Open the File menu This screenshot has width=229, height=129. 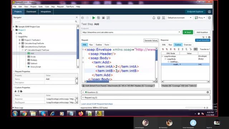click(x=15, y=6)
